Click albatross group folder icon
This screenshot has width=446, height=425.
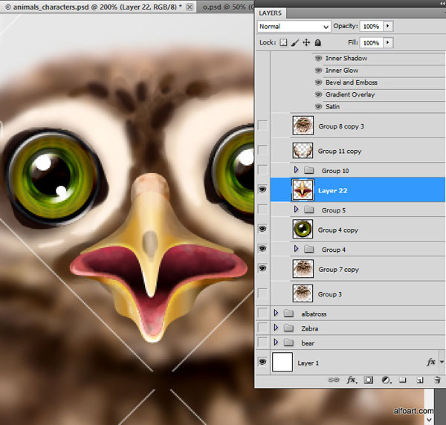coord(288,314)
